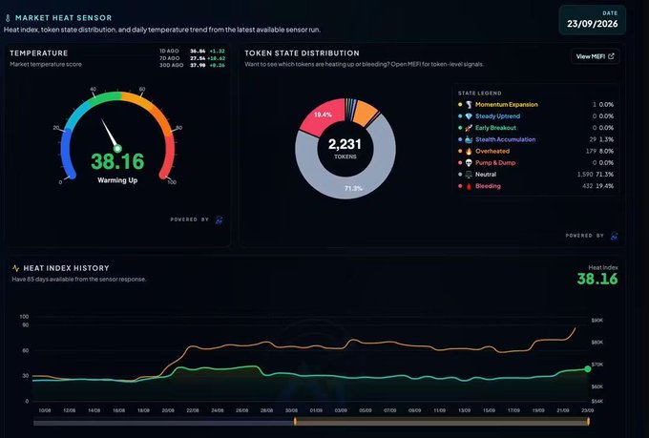This screenshot has height=438, width=649.
Task: Open the date picker showing 23/09/2026
Action: coord(593,20)
